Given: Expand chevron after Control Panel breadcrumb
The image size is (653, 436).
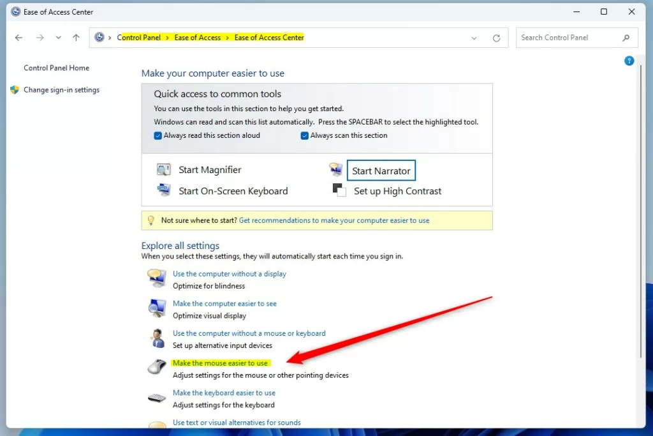Looking at the screenshot, I should (168, 38).
